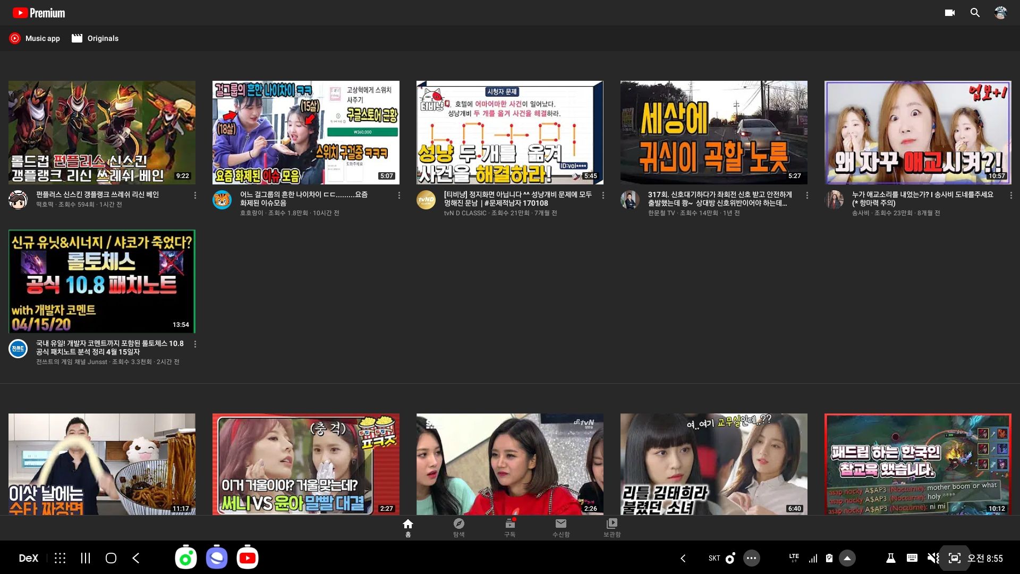Open the tvN D CLASSIC channel avatar

coord(426,200)
